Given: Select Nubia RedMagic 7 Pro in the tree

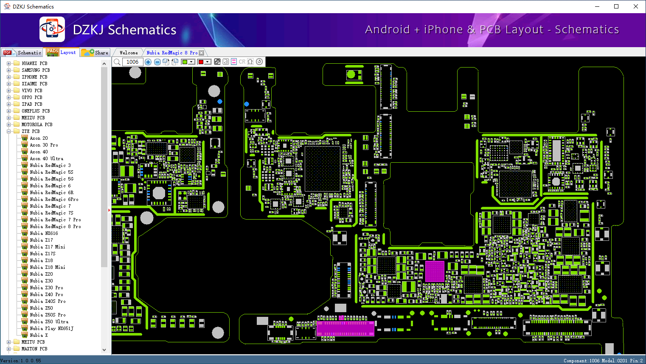Looking at the screenshot, I should (55, 220).
